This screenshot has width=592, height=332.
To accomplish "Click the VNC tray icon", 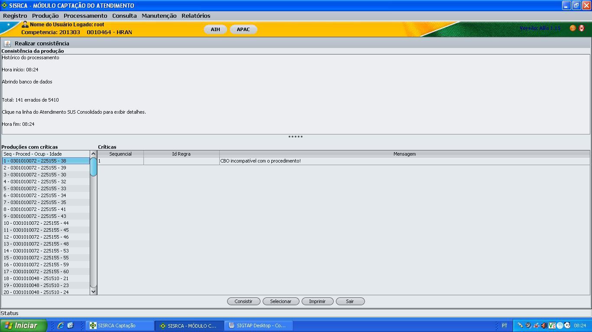I will tap(552, 326).
